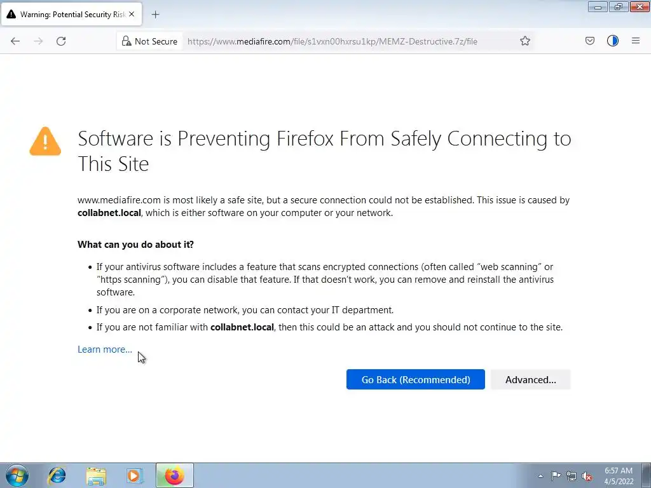
Task: Click the orange warning triangle icon
Action: pyautogui.click(x=45, y=142)
